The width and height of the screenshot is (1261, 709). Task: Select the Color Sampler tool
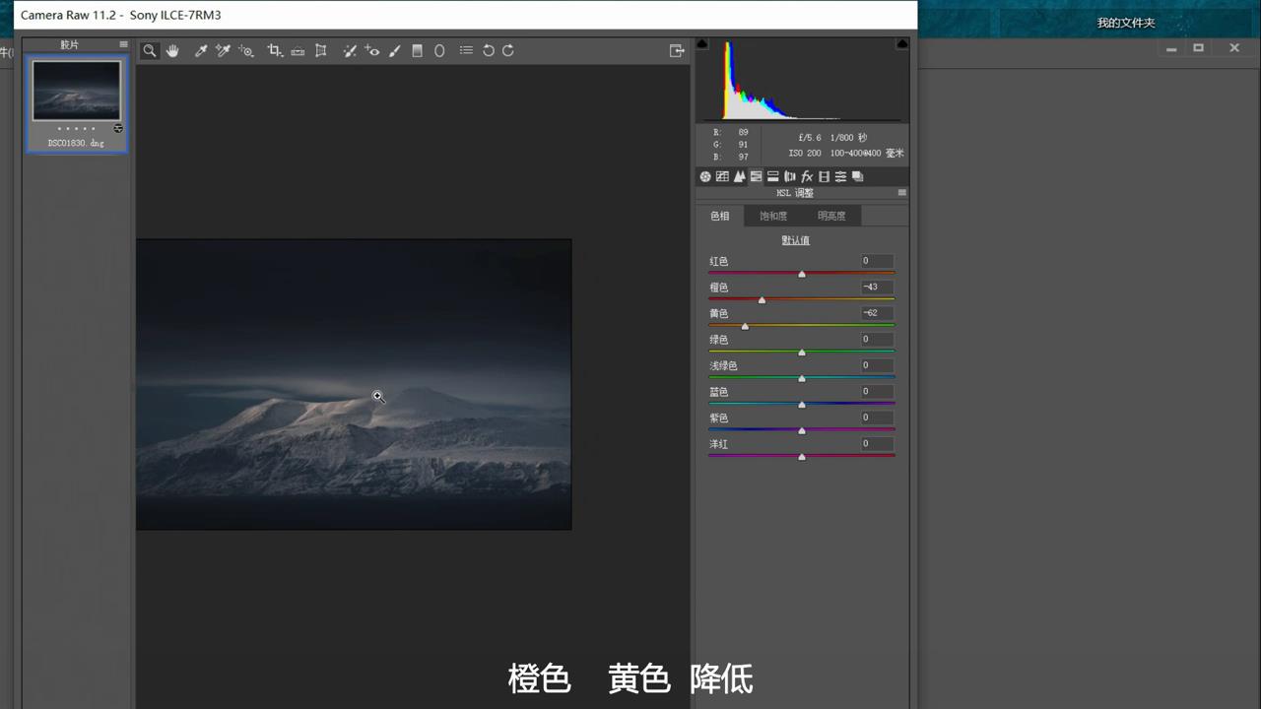[224, 50]
